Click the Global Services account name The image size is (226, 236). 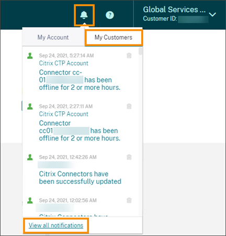click(174, 9)
